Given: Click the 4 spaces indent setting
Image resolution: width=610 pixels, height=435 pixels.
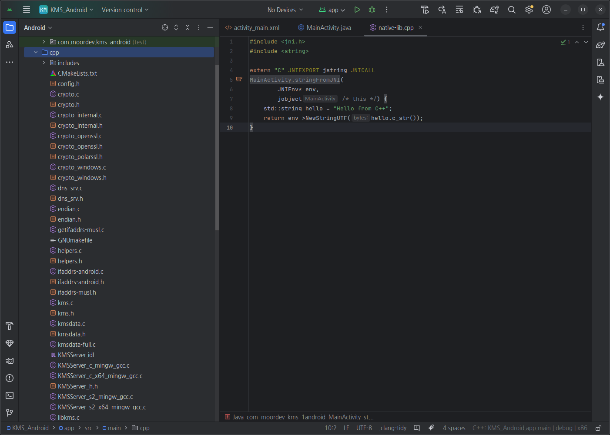Looking at the screenshot, I should click(x=454, y=428).
